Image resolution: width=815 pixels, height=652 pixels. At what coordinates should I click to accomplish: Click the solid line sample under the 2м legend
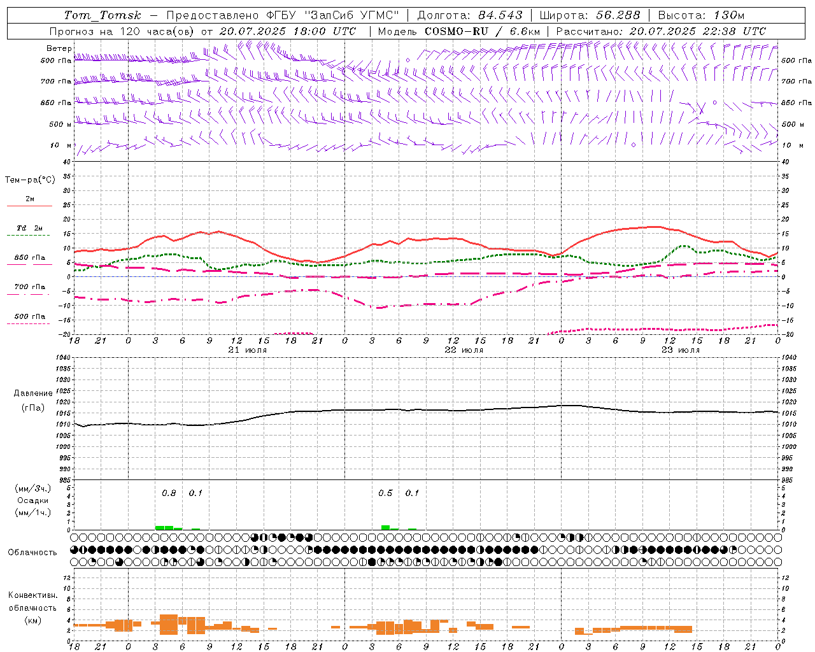point(29,206)
